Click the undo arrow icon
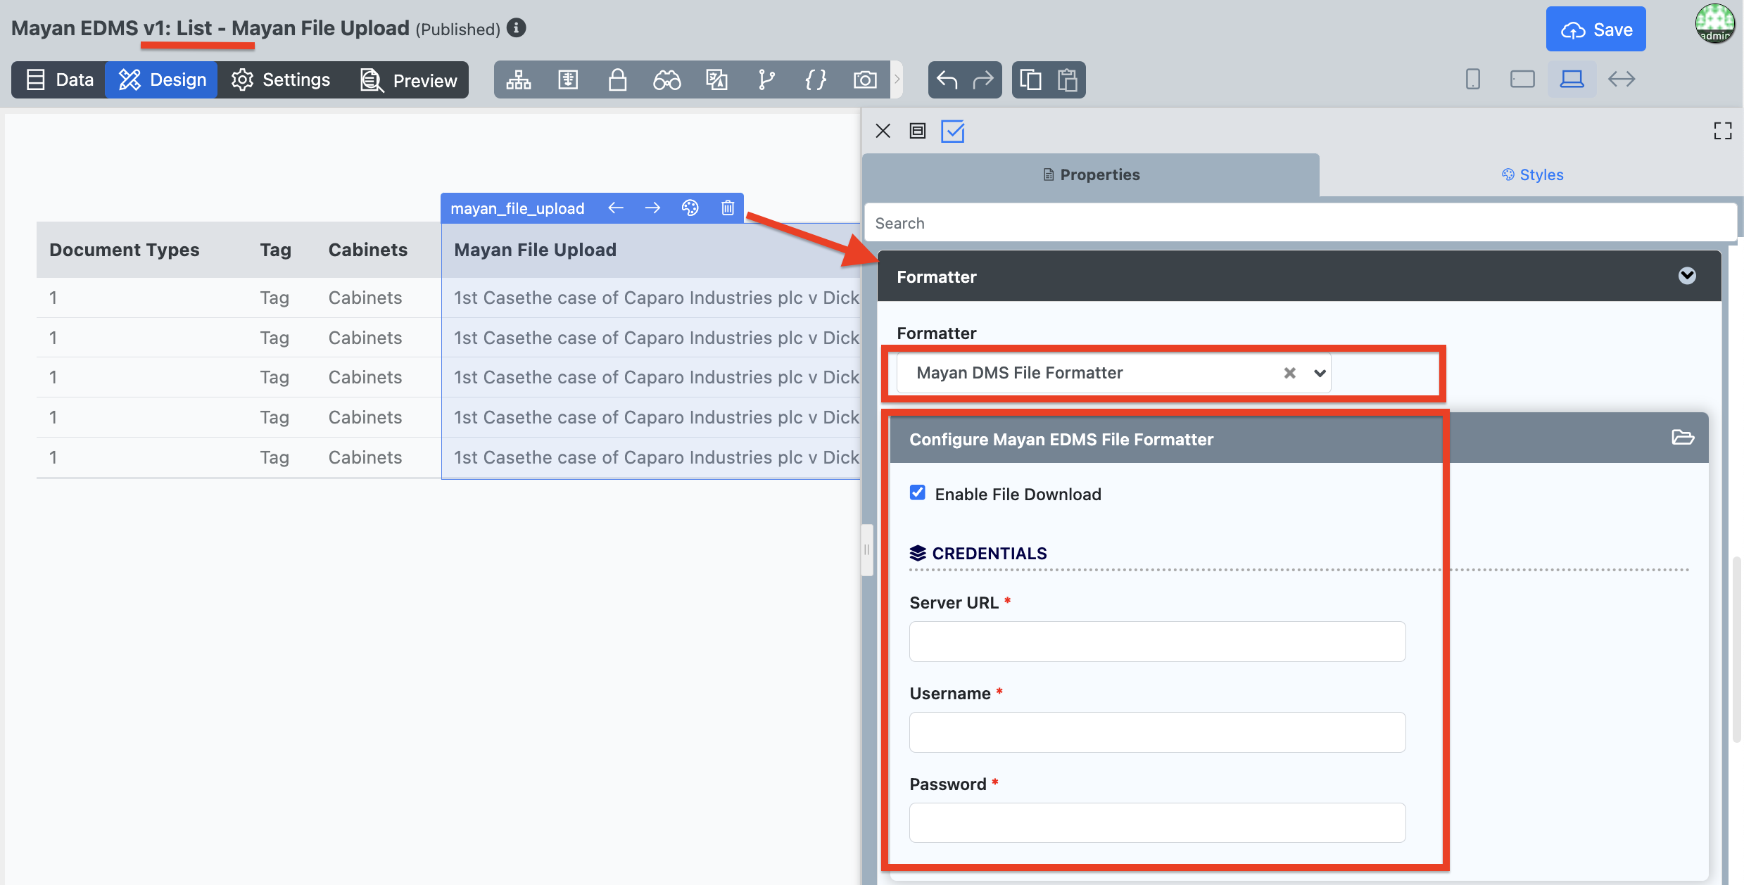The width and height of the screenshot is (1744, 885). 947,79
